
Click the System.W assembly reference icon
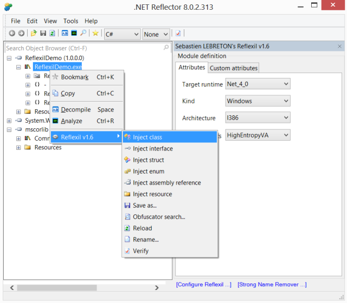point(19,120)
